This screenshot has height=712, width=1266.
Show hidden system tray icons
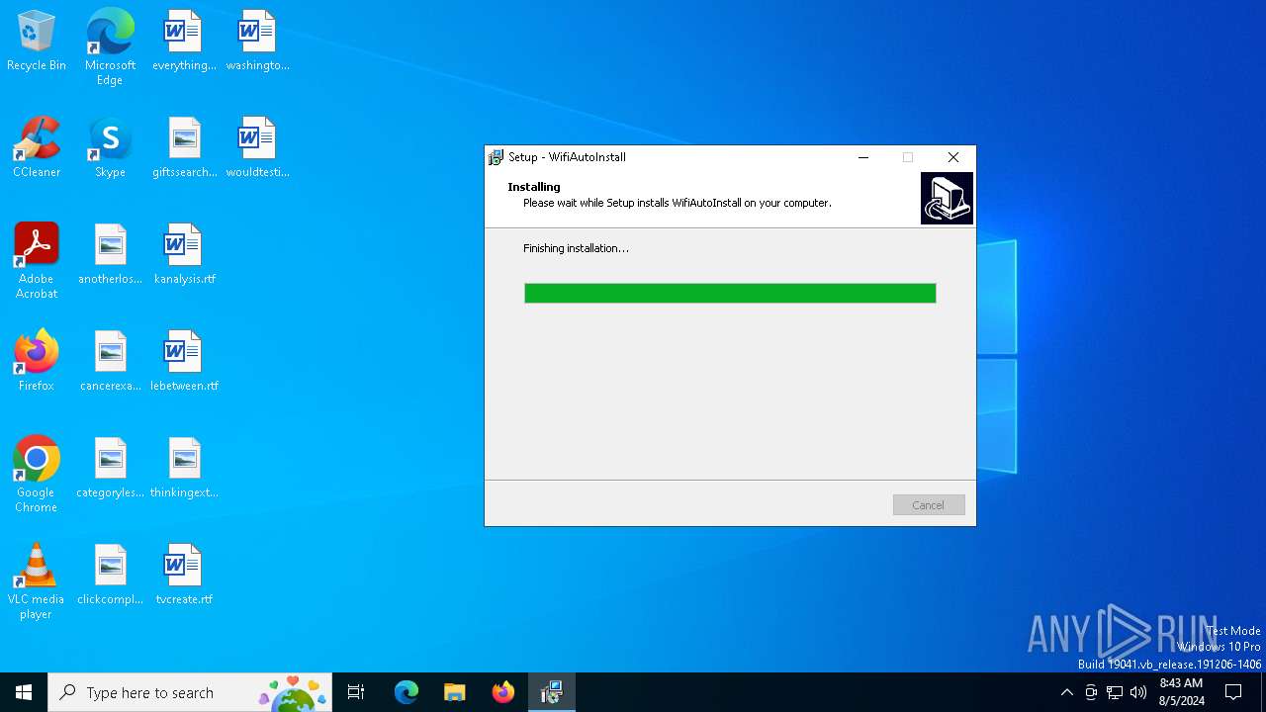(x=1066, y=692)
